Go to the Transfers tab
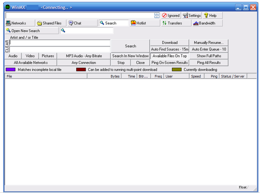 coord(176,23)
